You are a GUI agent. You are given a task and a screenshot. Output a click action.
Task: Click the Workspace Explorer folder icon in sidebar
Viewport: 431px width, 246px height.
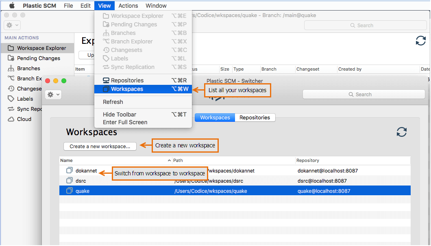coord(11,48)
